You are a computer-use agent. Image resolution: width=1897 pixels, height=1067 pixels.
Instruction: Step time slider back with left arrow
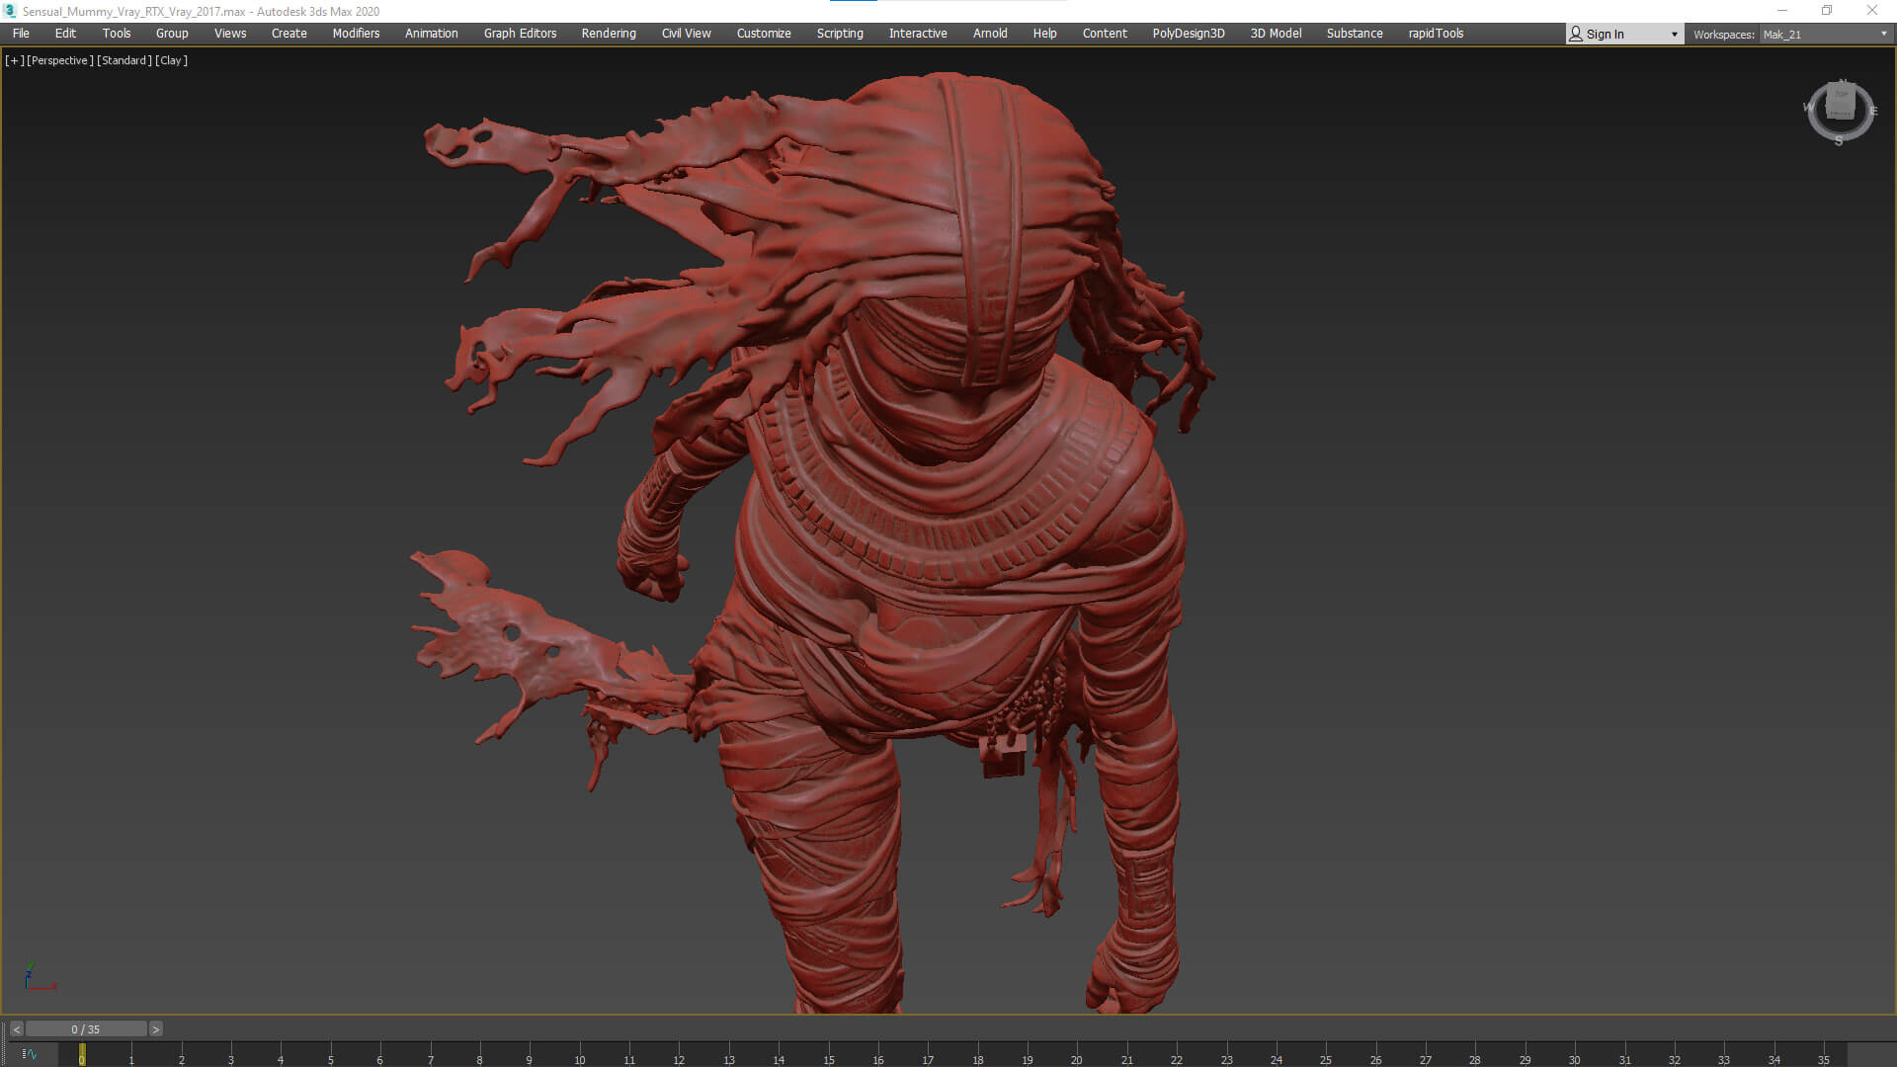click(x=17, y=1029)
